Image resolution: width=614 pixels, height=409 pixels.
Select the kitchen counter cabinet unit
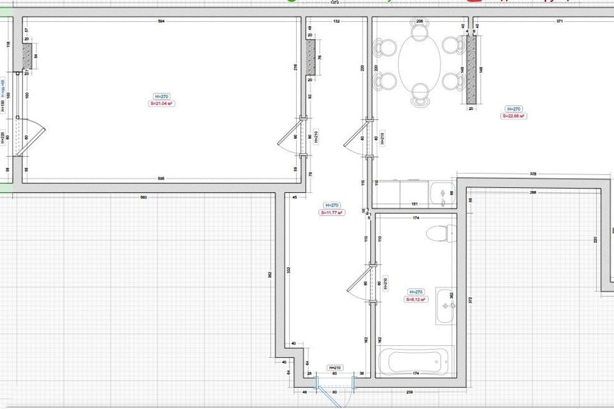(x=400, y=194)
